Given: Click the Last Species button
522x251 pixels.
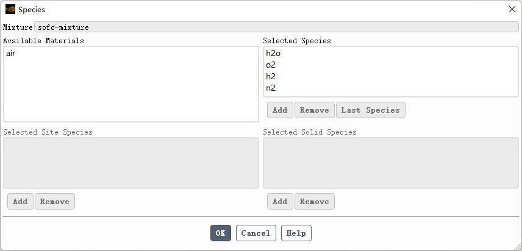Looking at the screenshot, I should [x=370, y=110].
